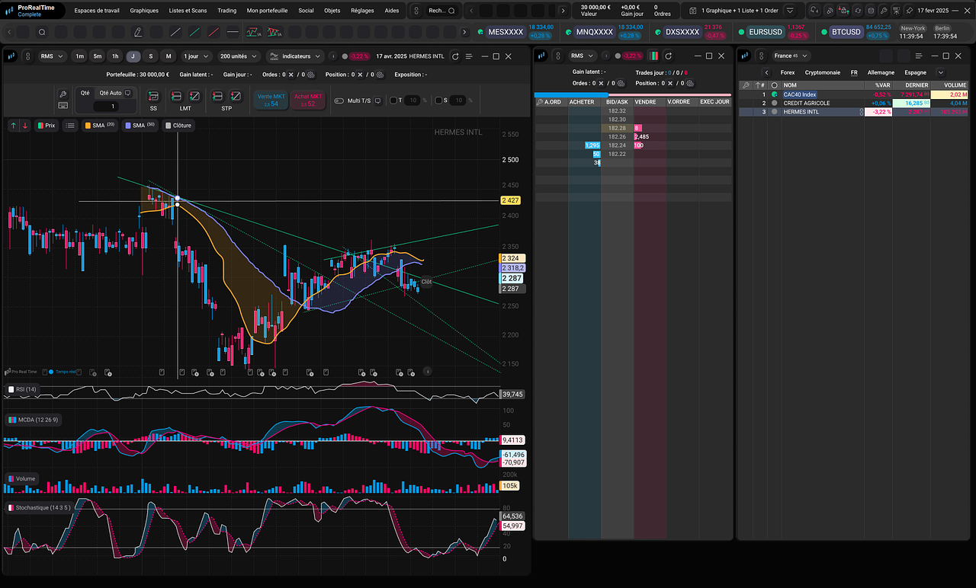Select the J daily timeframe
Viewport: 976px width, 588px height.
(x=133, y=56)
